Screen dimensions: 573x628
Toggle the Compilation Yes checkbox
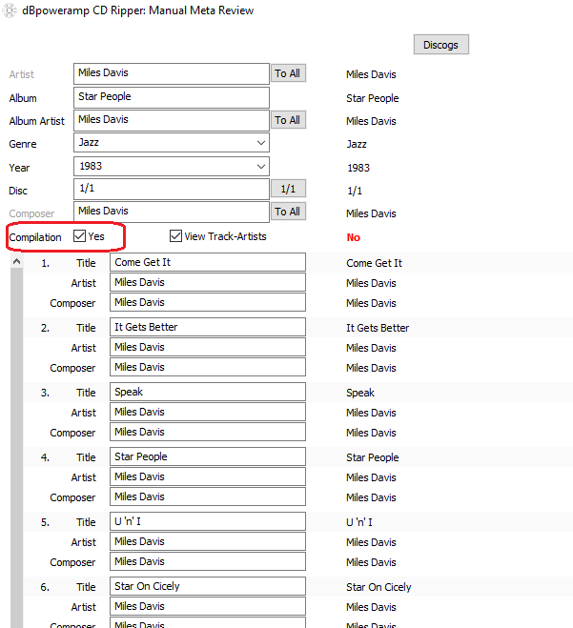pyautogui.click(x=80, y=236)
